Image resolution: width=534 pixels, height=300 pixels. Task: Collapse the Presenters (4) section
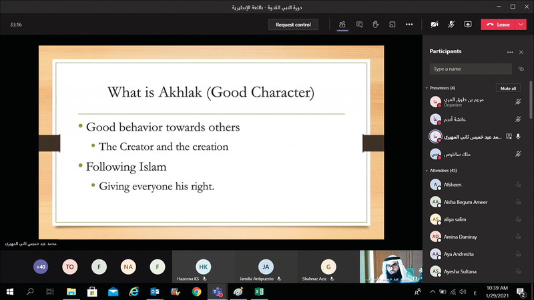click(x=427, y=88)
